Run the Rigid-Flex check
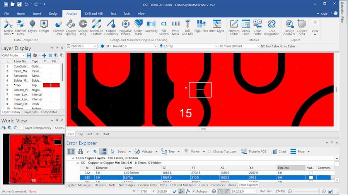 (201, 26)
